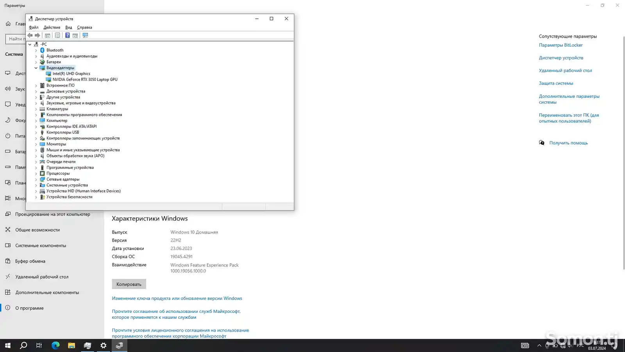This screenshot has width=625, height=352.
Task: Click Сетевые адаптеры category icon
Action: [x=42, y=179]
